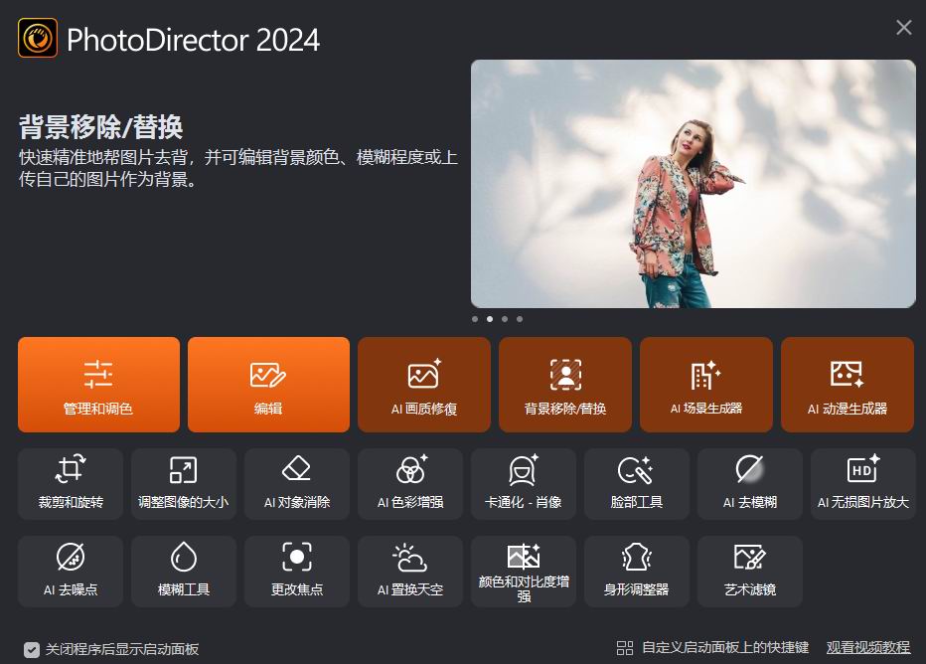The image size is (926, 664).
Task: Toggle 关闭程序后显示启动面板 checkbox
Action: tap(32, 650)
